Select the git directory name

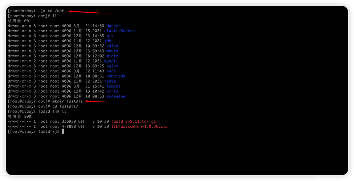[x=110, y=36]
